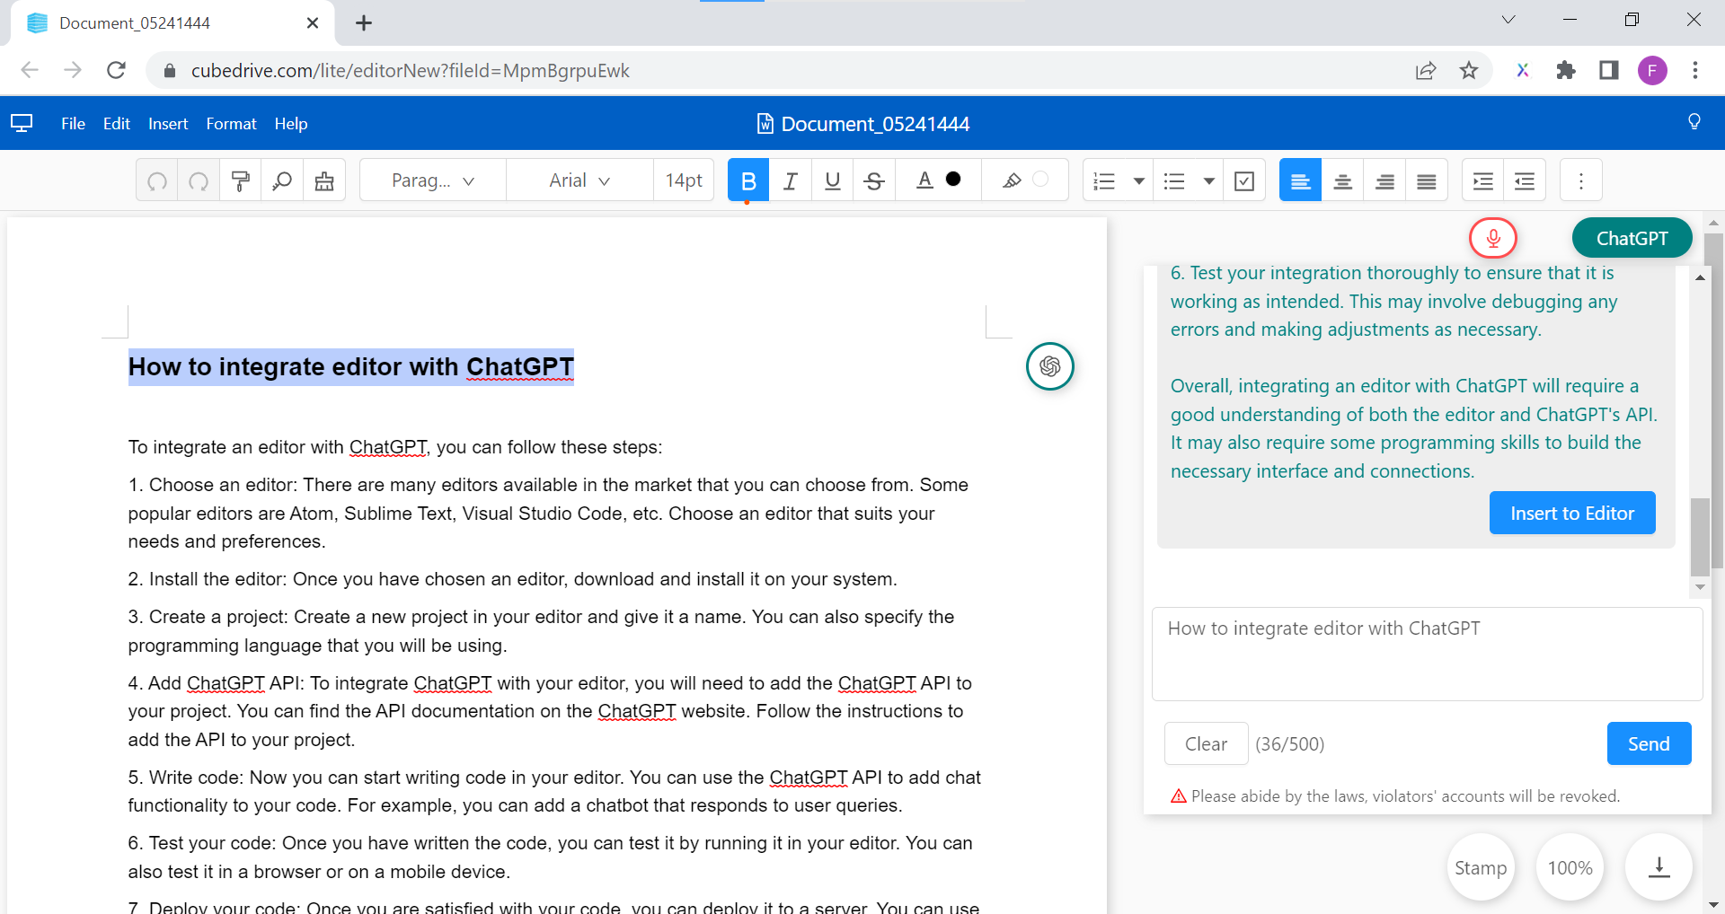
Task: Click the chat response scrollbar thumb
Action: point(1700,537)
